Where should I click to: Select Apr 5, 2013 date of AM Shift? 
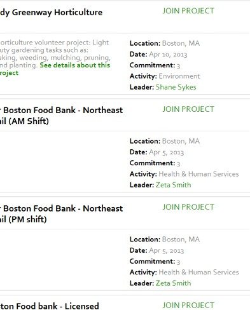[167, 152]
